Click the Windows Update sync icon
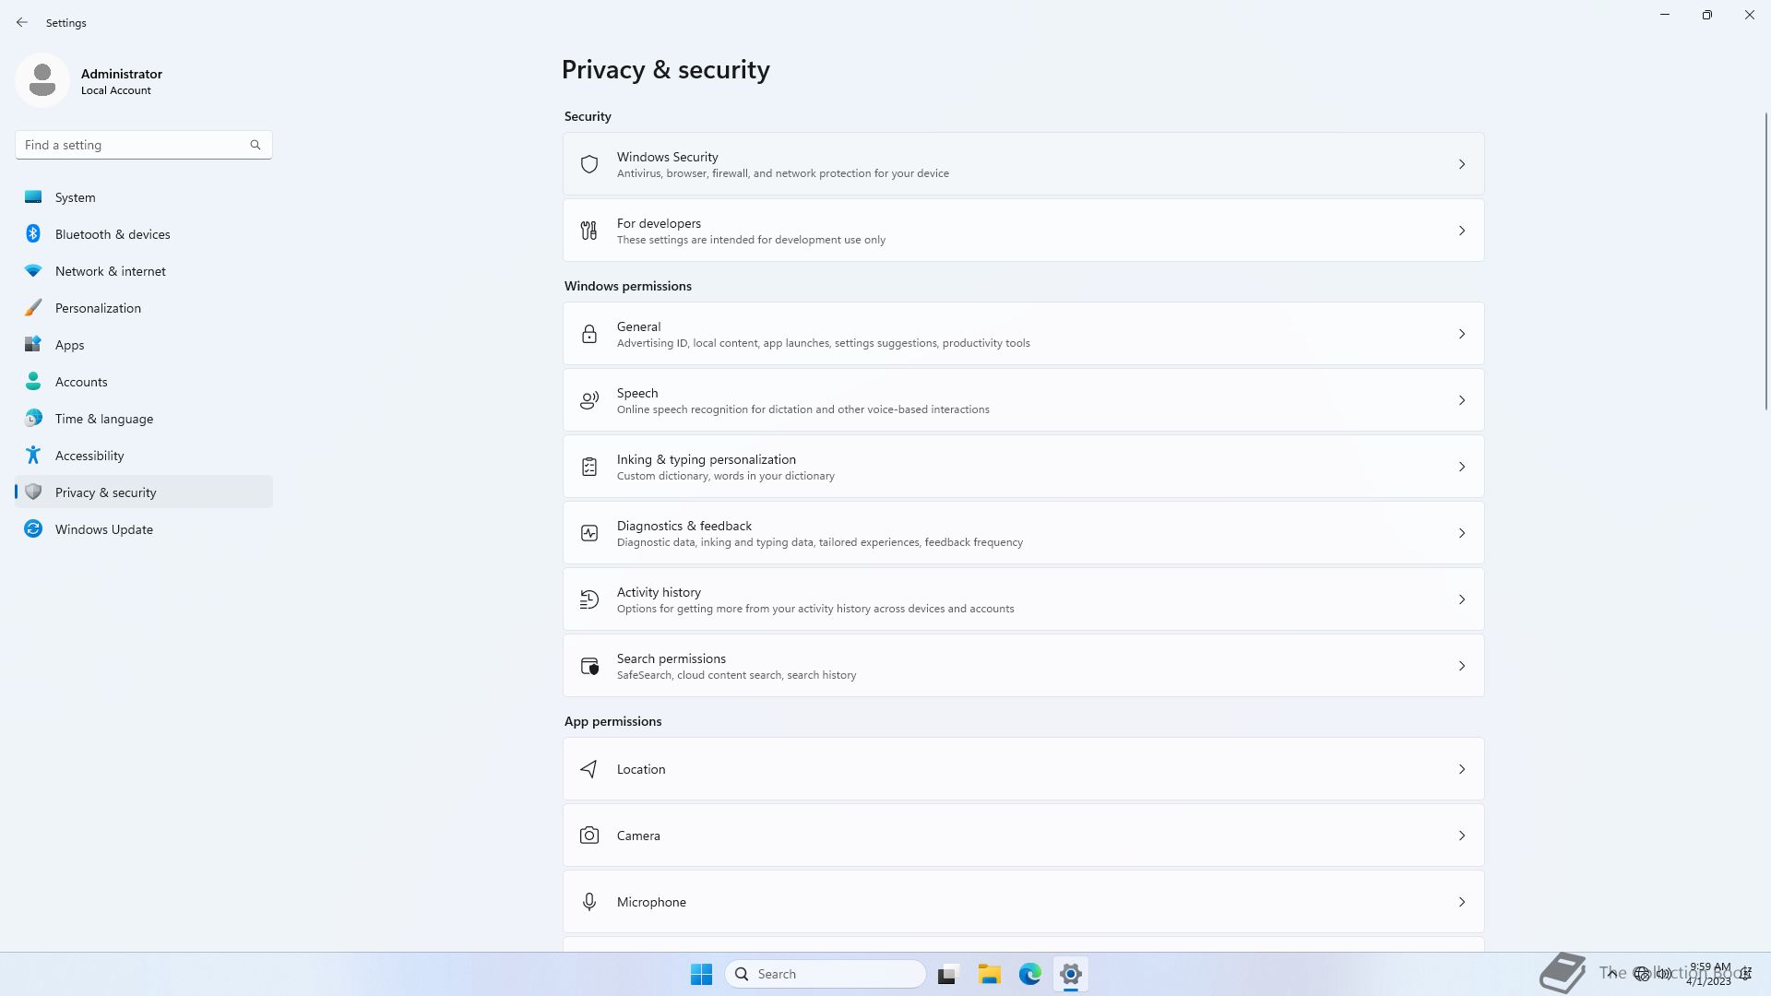The width and height of the screenshot is (1771, 996). pos(33,529)
